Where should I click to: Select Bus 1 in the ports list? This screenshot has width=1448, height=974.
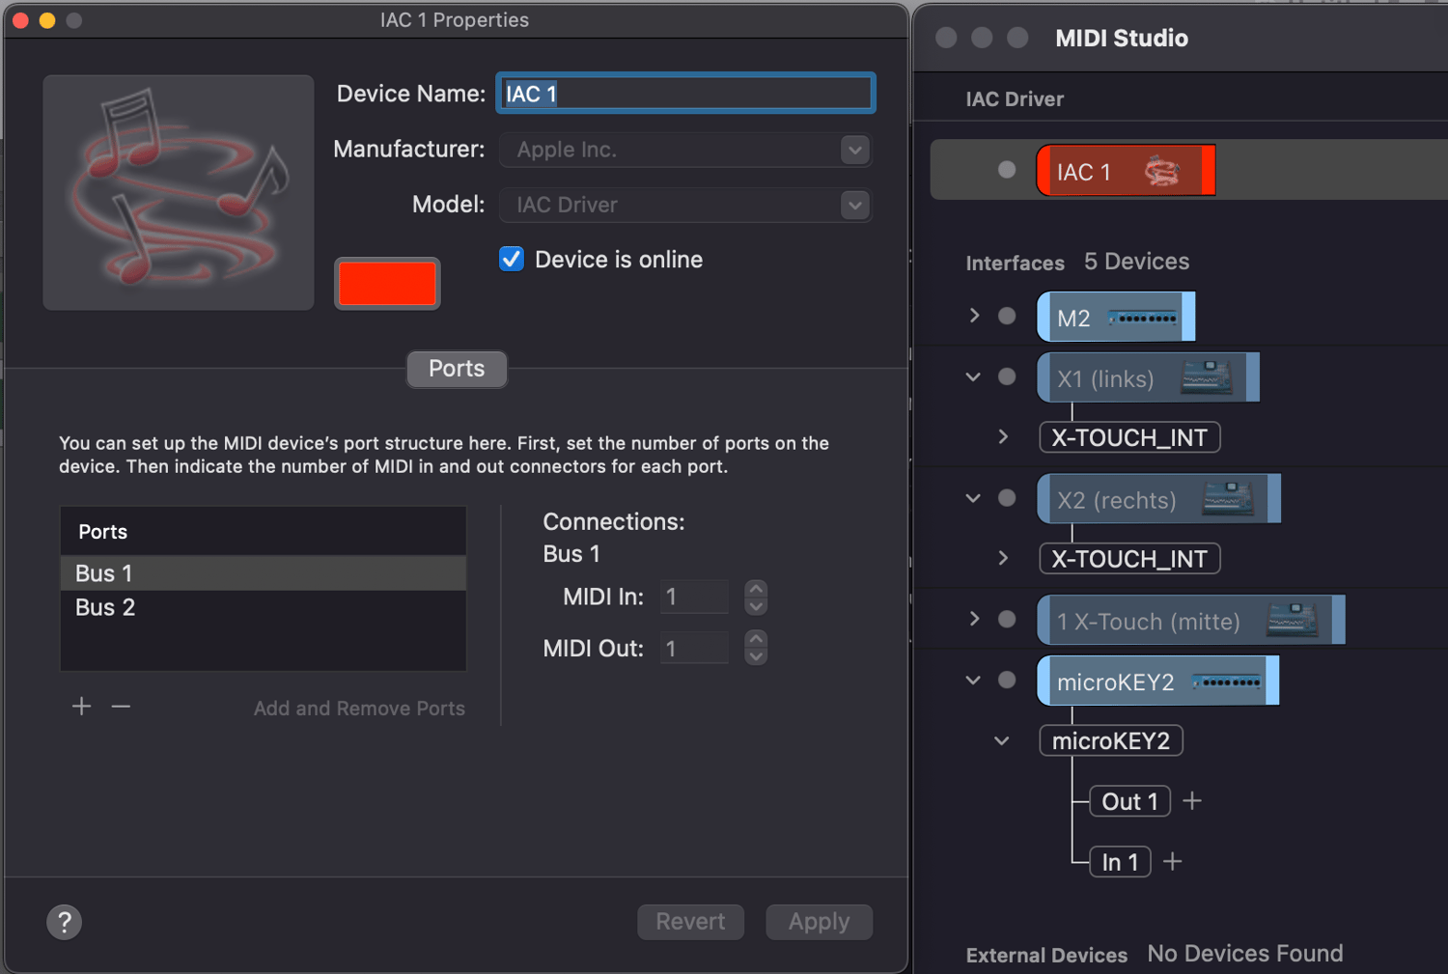pos(264,573)
